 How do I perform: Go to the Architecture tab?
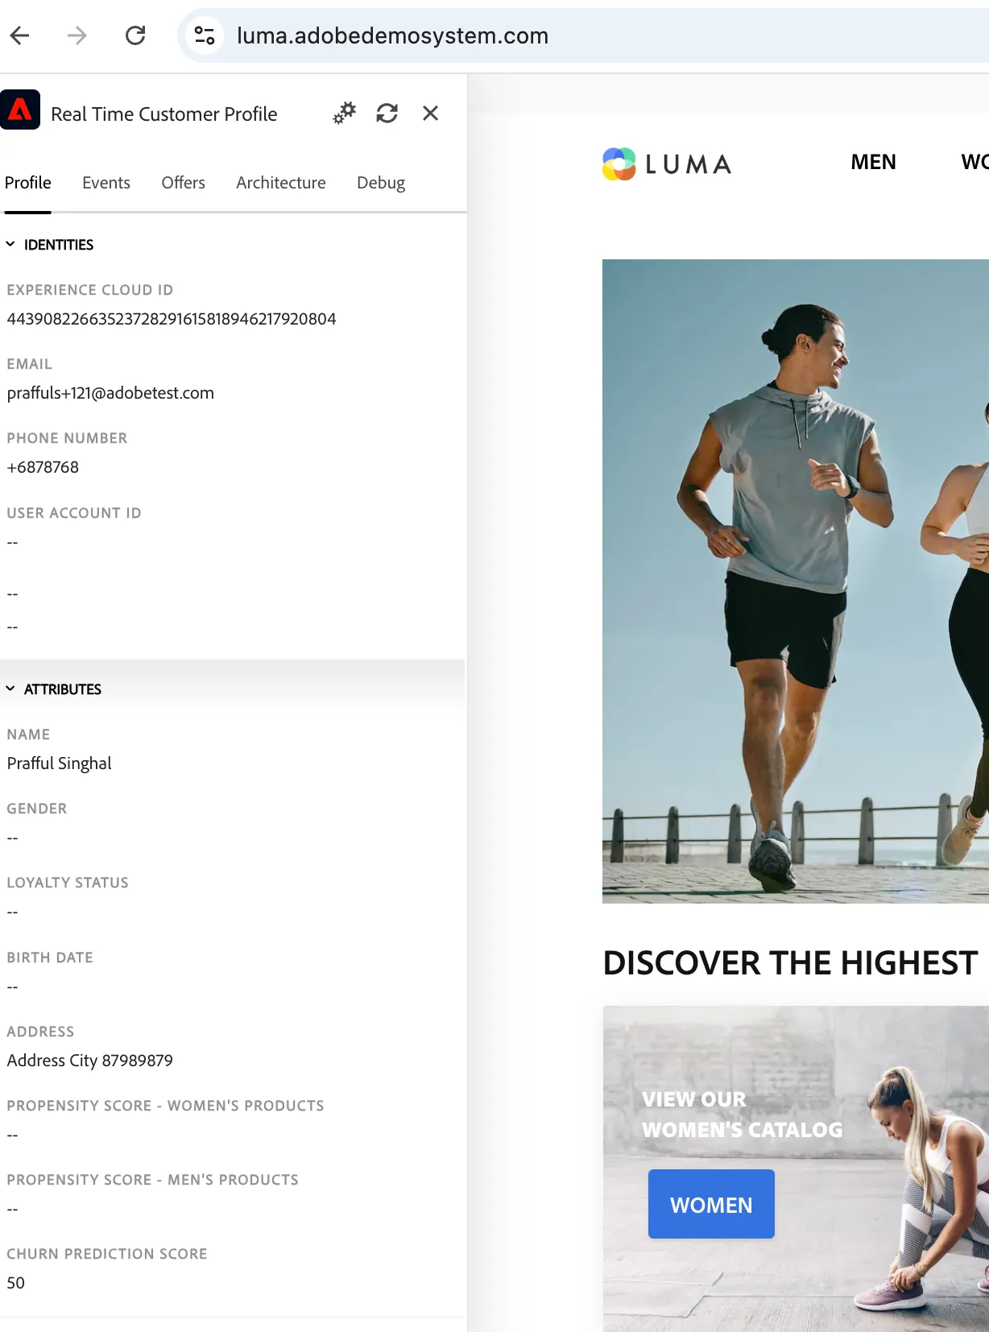pos(281,183)
